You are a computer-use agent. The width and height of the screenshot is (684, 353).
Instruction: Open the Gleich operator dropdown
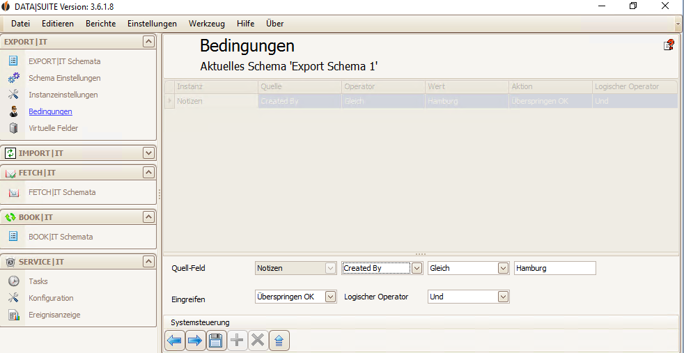click(x=504, y=268)
